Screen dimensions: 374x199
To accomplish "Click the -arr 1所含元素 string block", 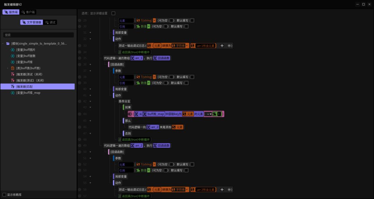I will [x=203, y=46].
